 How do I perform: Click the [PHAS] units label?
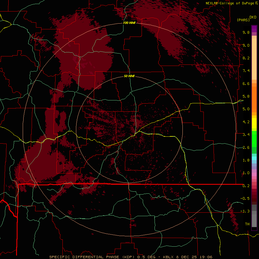coord(243,20)
